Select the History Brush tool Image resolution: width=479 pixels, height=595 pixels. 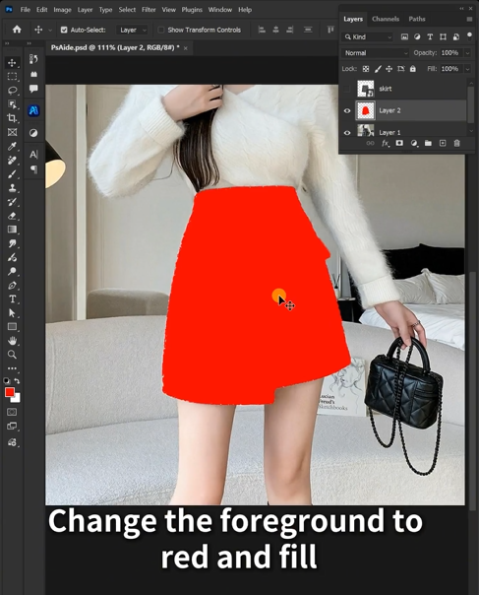[x=12, y=202]
